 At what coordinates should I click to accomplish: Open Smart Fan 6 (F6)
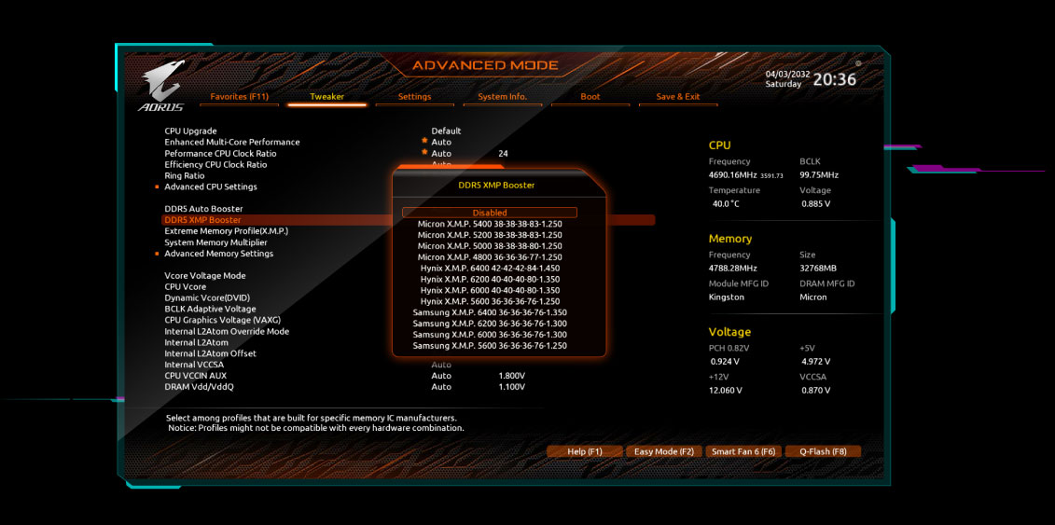(x=743, y=451)
